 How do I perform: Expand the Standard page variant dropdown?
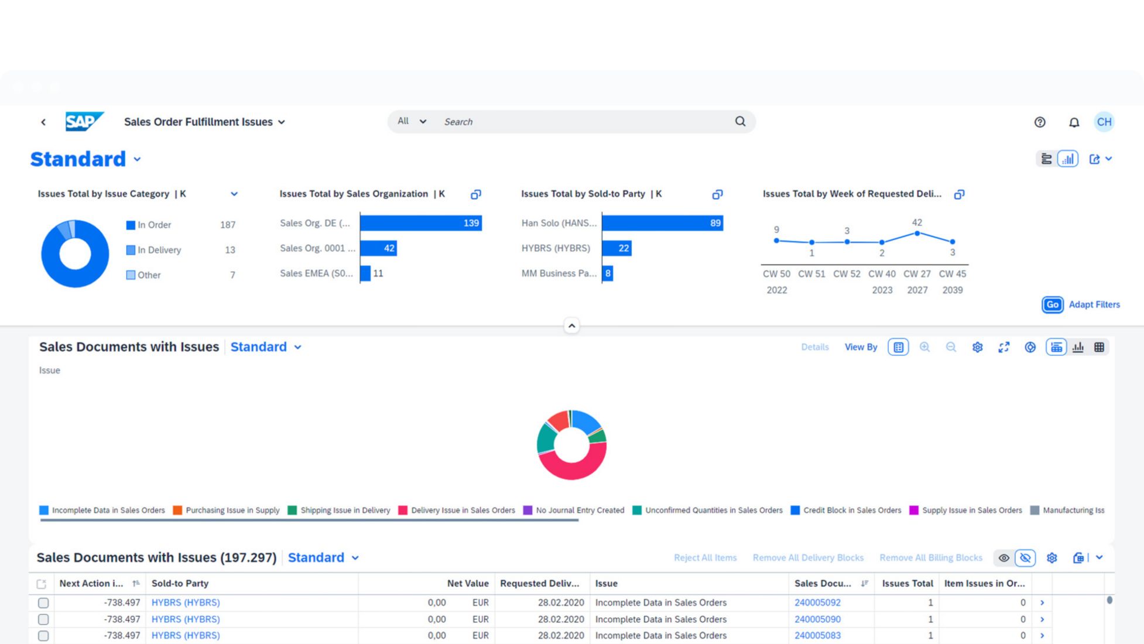[x=138, y=159]
